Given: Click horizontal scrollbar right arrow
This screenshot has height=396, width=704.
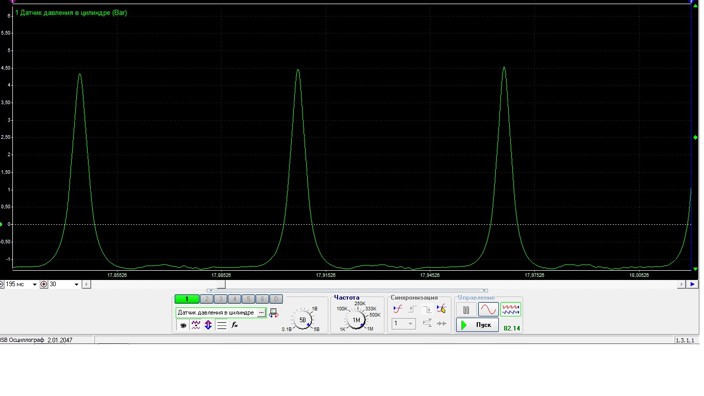Looking at the screenshot, I should tap(682, 284).
